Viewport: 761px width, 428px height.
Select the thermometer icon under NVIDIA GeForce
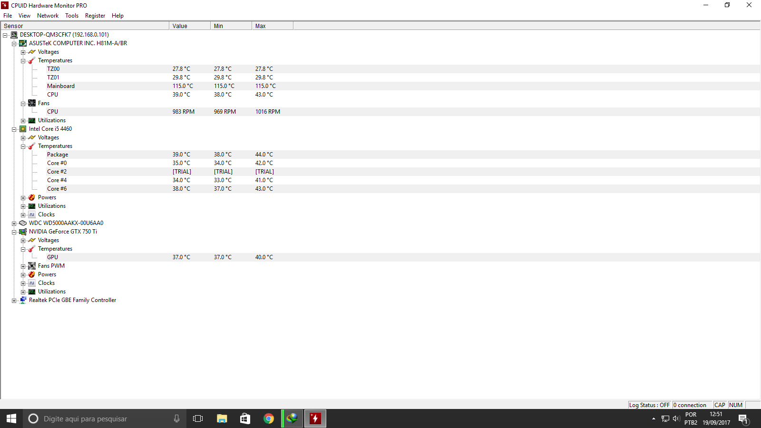[x=32, y=249]
